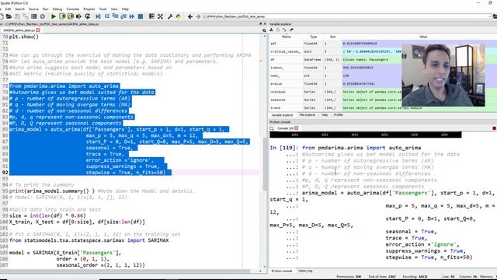
Task: Step return debug icon
Action: point(123,16)
